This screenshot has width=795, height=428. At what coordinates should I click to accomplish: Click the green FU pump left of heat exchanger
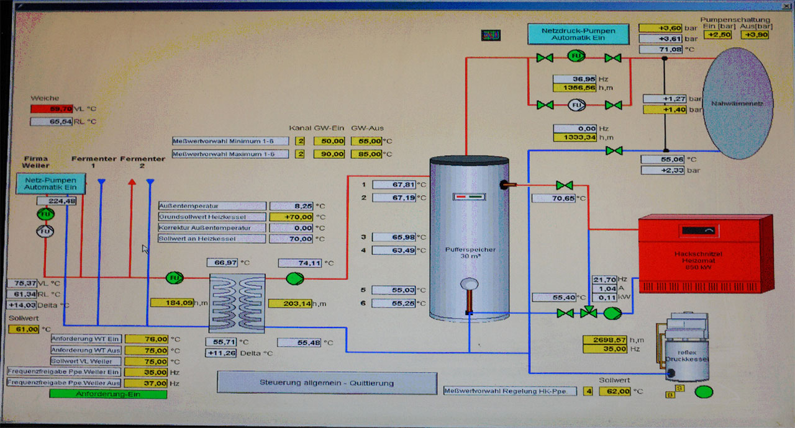pyautogui.click(x=175, y=277)
